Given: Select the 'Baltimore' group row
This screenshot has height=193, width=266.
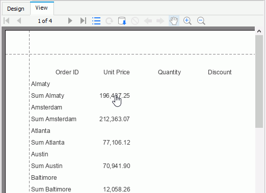Looking at the screenshot, I should click(x=44, y=178).
